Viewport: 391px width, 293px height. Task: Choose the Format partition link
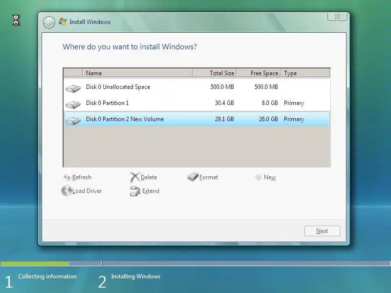(209, 177)
